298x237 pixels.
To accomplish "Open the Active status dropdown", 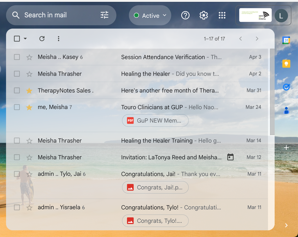I will [150, 16].
